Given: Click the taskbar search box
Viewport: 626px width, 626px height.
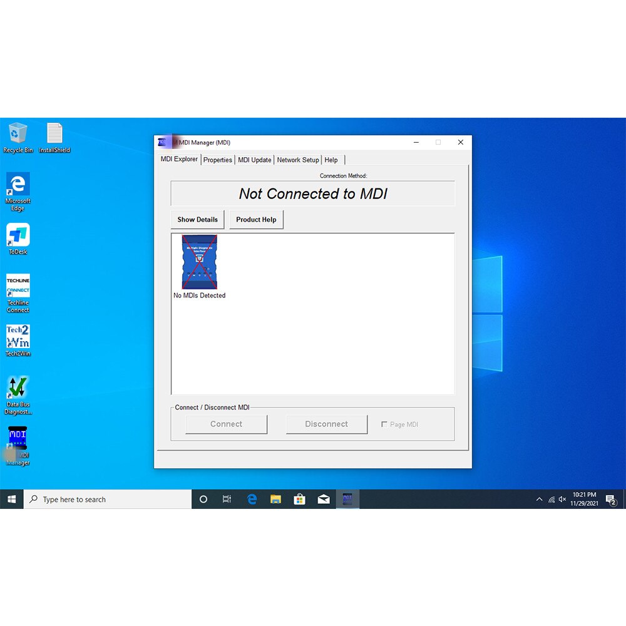Looking at the screenshot, I should (x=108, y=500).
